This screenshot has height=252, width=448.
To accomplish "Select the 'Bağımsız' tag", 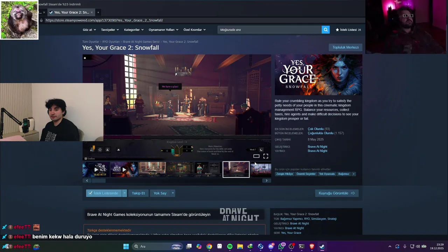I will [x=344, y=174].
